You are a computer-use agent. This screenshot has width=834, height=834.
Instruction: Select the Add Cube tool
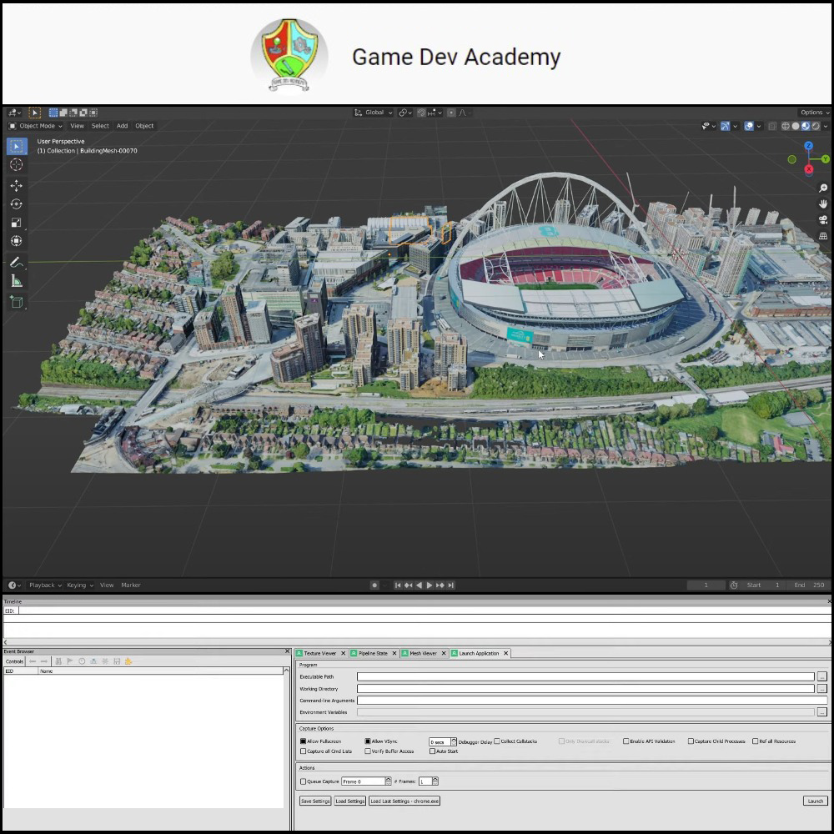[x=17, y=302]
